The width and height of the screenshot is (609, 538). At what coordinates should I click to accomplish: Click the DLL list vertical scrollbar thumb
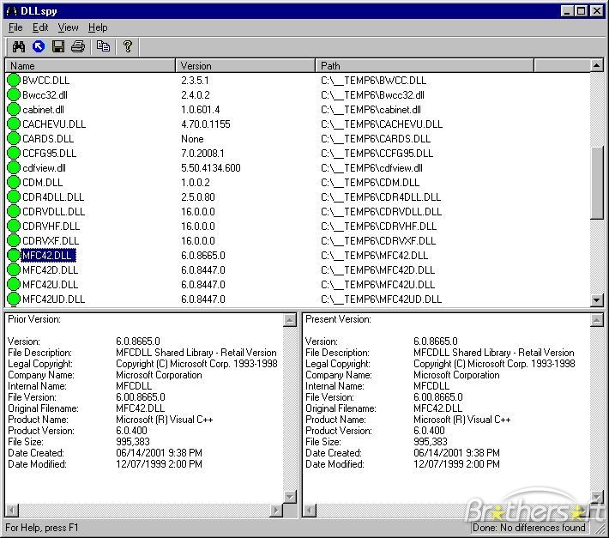(597, 183)
